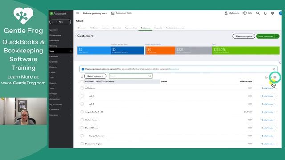Check the Job A row checkbox
Screen dimensions: 285x160
(x=82, y=96)
